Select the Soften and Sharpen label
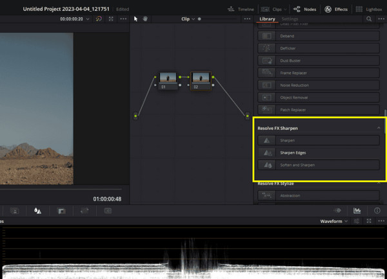The height and width of the screenshot is (279, 387). click(x=297, y=165)
